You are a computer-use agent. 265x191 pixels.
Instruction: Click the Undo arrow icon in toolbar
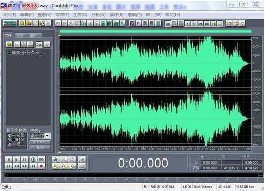(x=58, y=23)
